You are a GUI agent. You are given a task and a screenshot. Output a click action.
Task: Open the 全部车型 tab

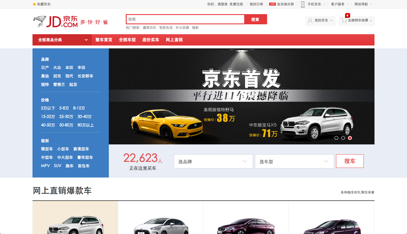click(x=127, y=40)
